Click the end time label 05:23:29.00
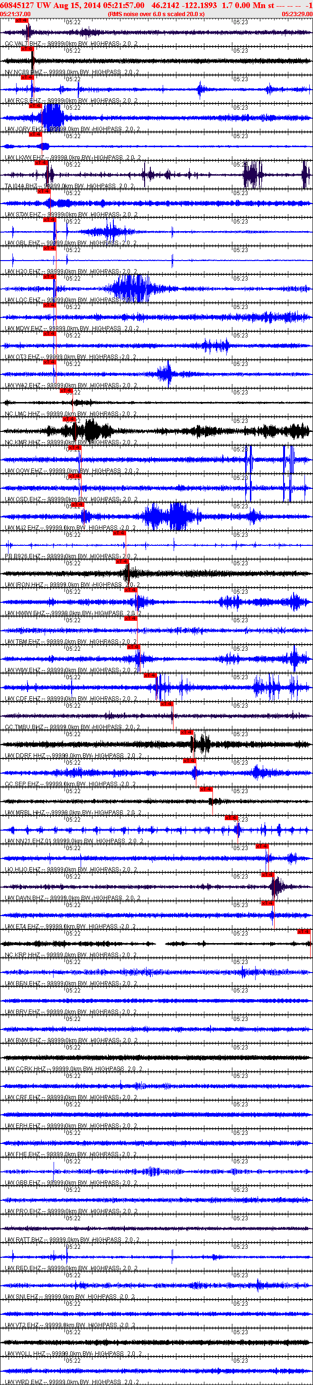313x1385 pixels. [297, 14]
